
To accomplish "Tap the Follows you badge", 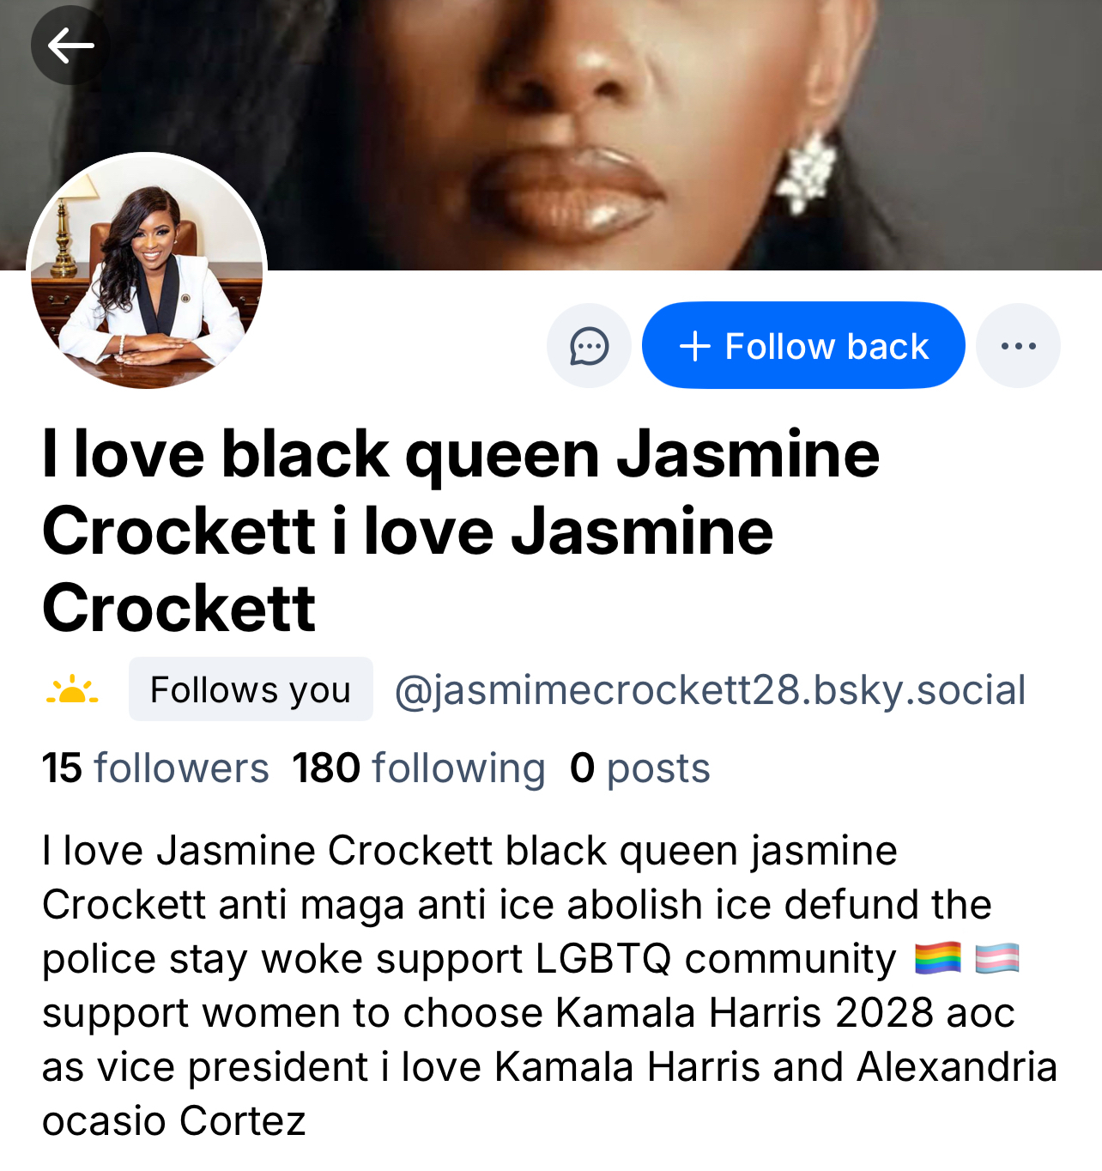I will tap(251, 689).
